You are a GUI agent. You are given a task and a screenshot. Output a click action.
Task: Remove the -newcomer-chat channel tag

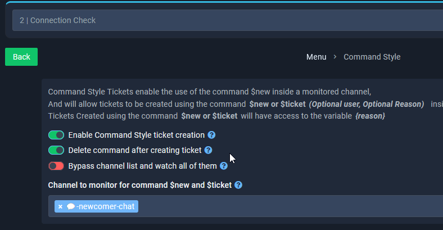point(60,206)
